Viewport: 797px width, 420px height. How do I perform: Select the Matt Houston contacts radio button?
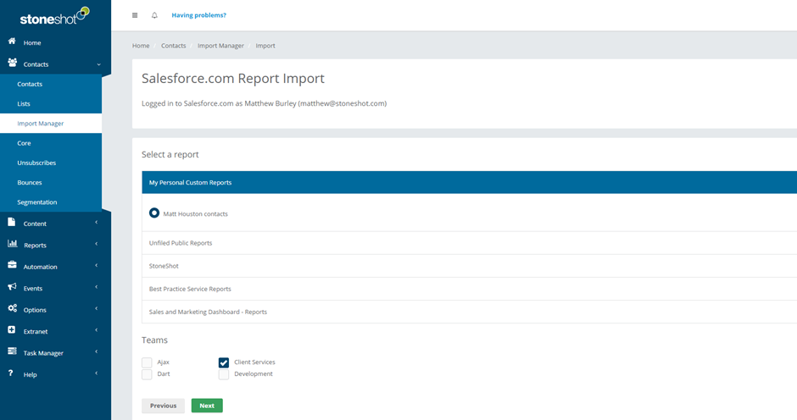[154, 213]
